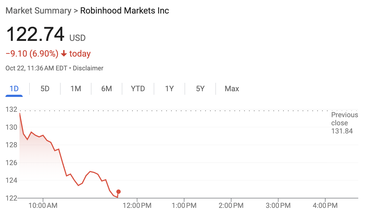Click the dotted previous close line

pos(176,110)
